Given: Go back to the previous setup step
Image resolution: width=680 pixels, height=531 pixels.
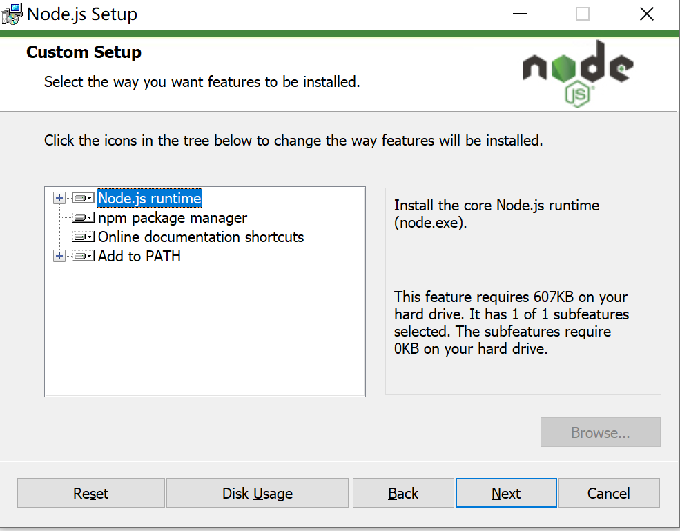Looking at the screenshot, I should click(x=403, y=492).
